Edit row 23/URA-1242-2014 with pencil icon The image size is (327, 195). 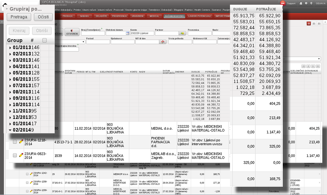coord(31,174)
